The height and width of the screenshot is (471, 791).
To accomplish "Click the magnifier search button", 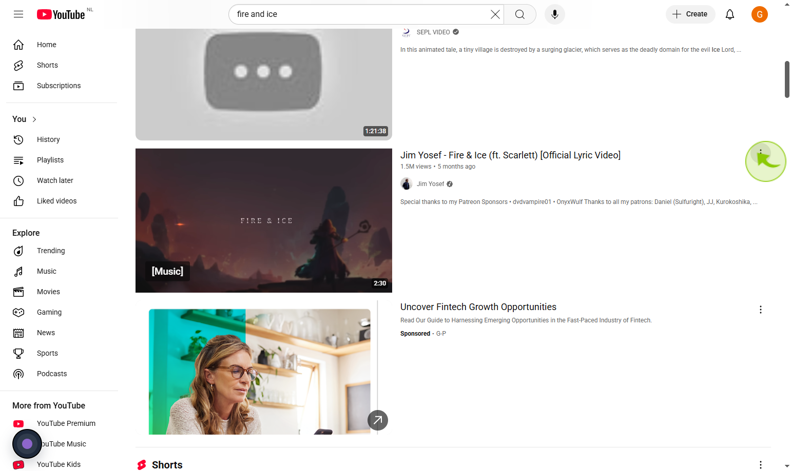I will pos(520,14).
